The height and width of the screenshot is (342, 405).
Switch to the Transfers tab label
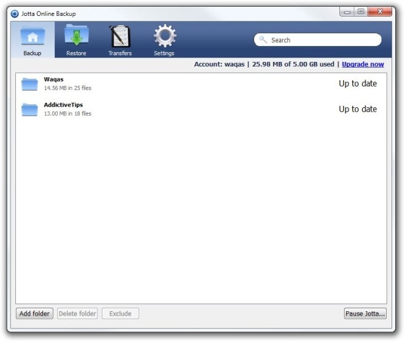coord(120,53)
